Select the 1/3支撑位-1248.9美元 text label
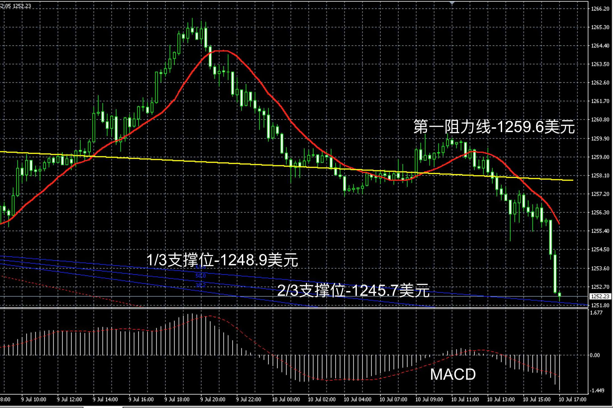The image size is (613, 408). [x=222, y=260]
